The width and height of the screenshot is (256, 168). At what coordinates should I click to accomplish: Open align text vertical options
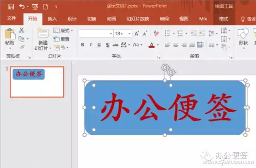(x=226, y=39)
